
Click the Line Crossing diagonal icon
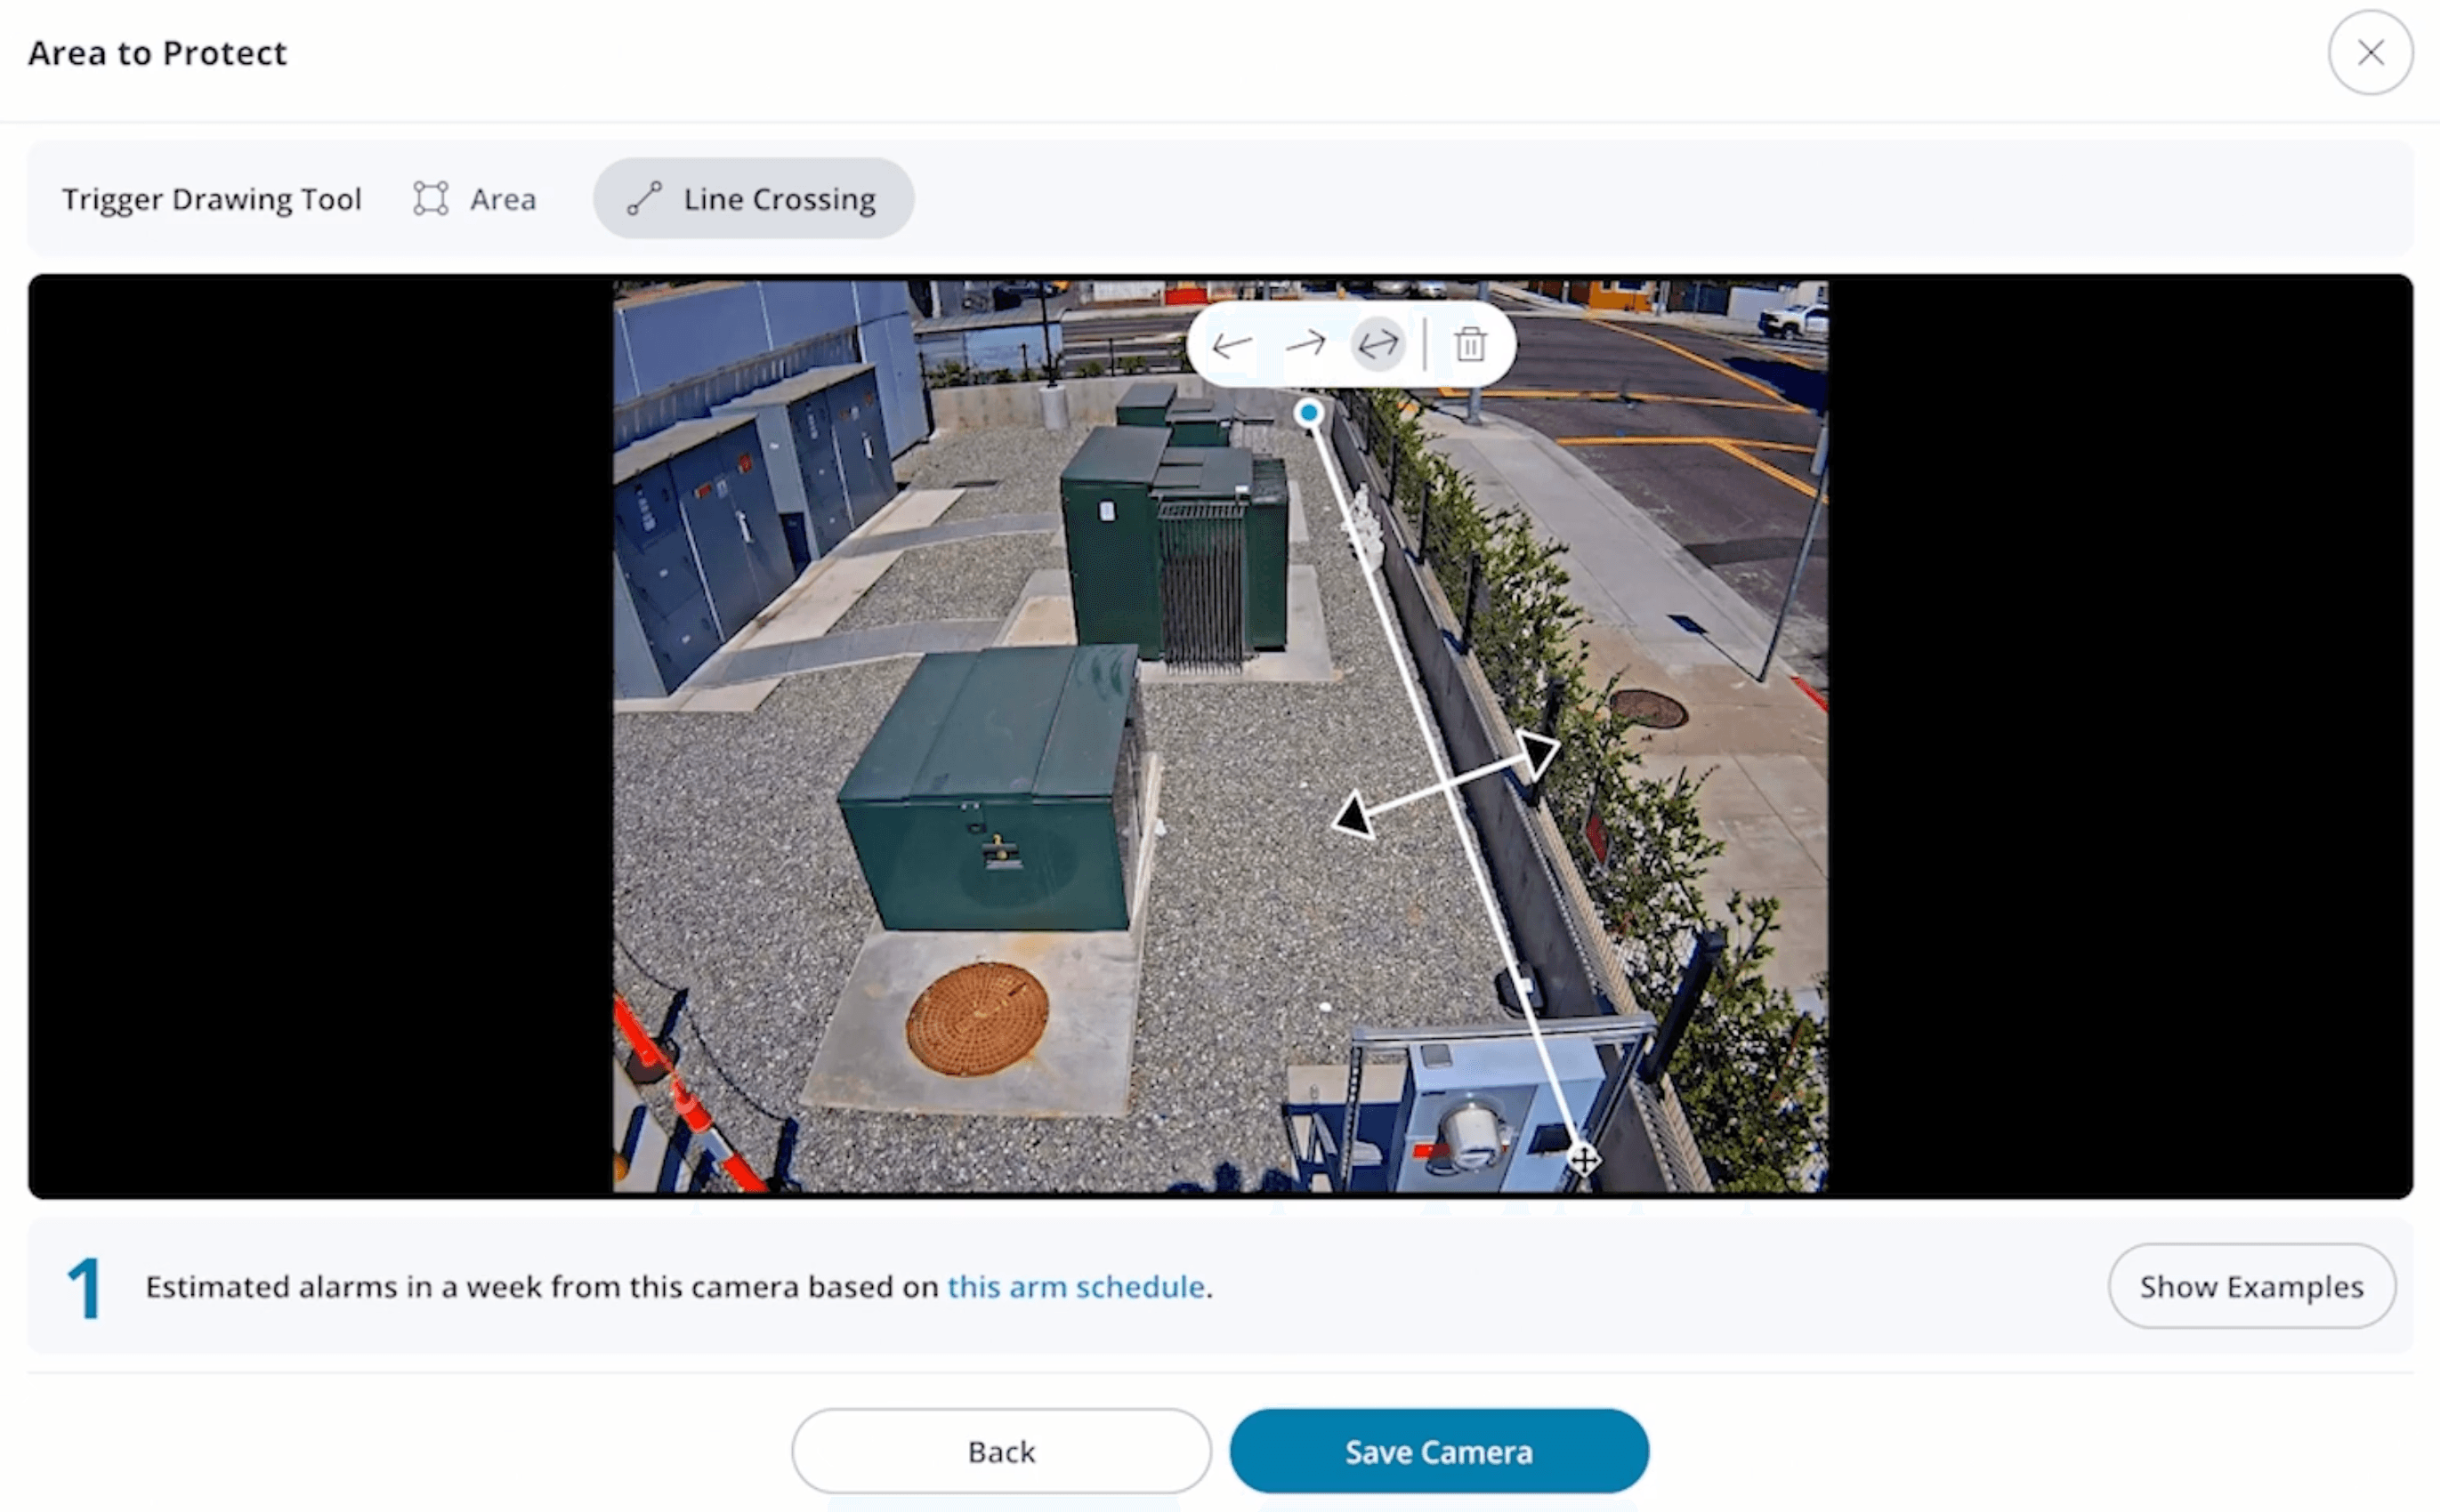[x=644, y=199]
